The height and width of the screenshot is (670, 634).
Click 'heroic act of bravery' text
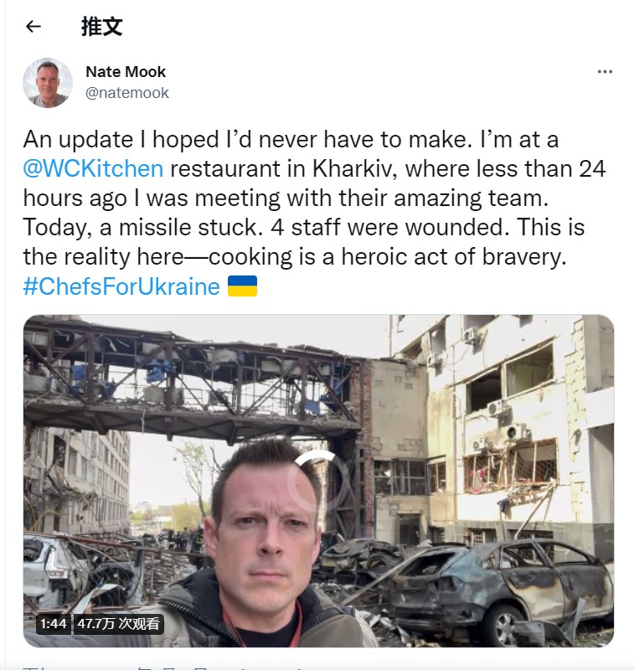tap(454, 257)
